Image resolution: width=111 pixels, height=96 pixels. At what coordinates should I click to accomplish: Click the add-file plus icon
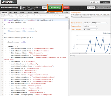(29, 17)
